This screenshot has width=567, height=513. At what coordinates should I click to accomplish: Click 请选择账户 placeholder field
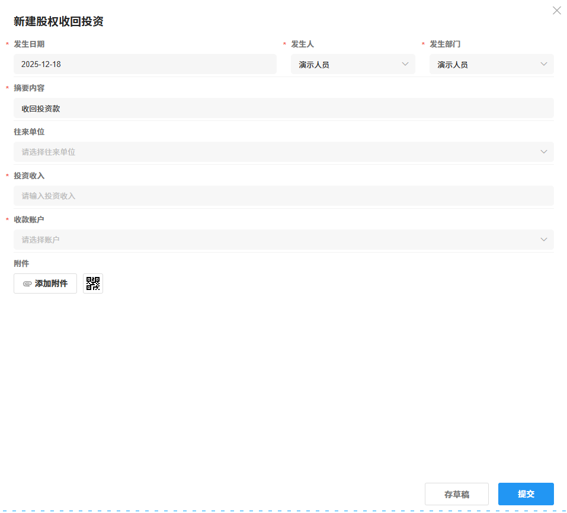[39, 239]
